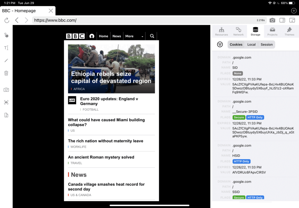Toggle the side panel layout icon

[x=282, y=20]
